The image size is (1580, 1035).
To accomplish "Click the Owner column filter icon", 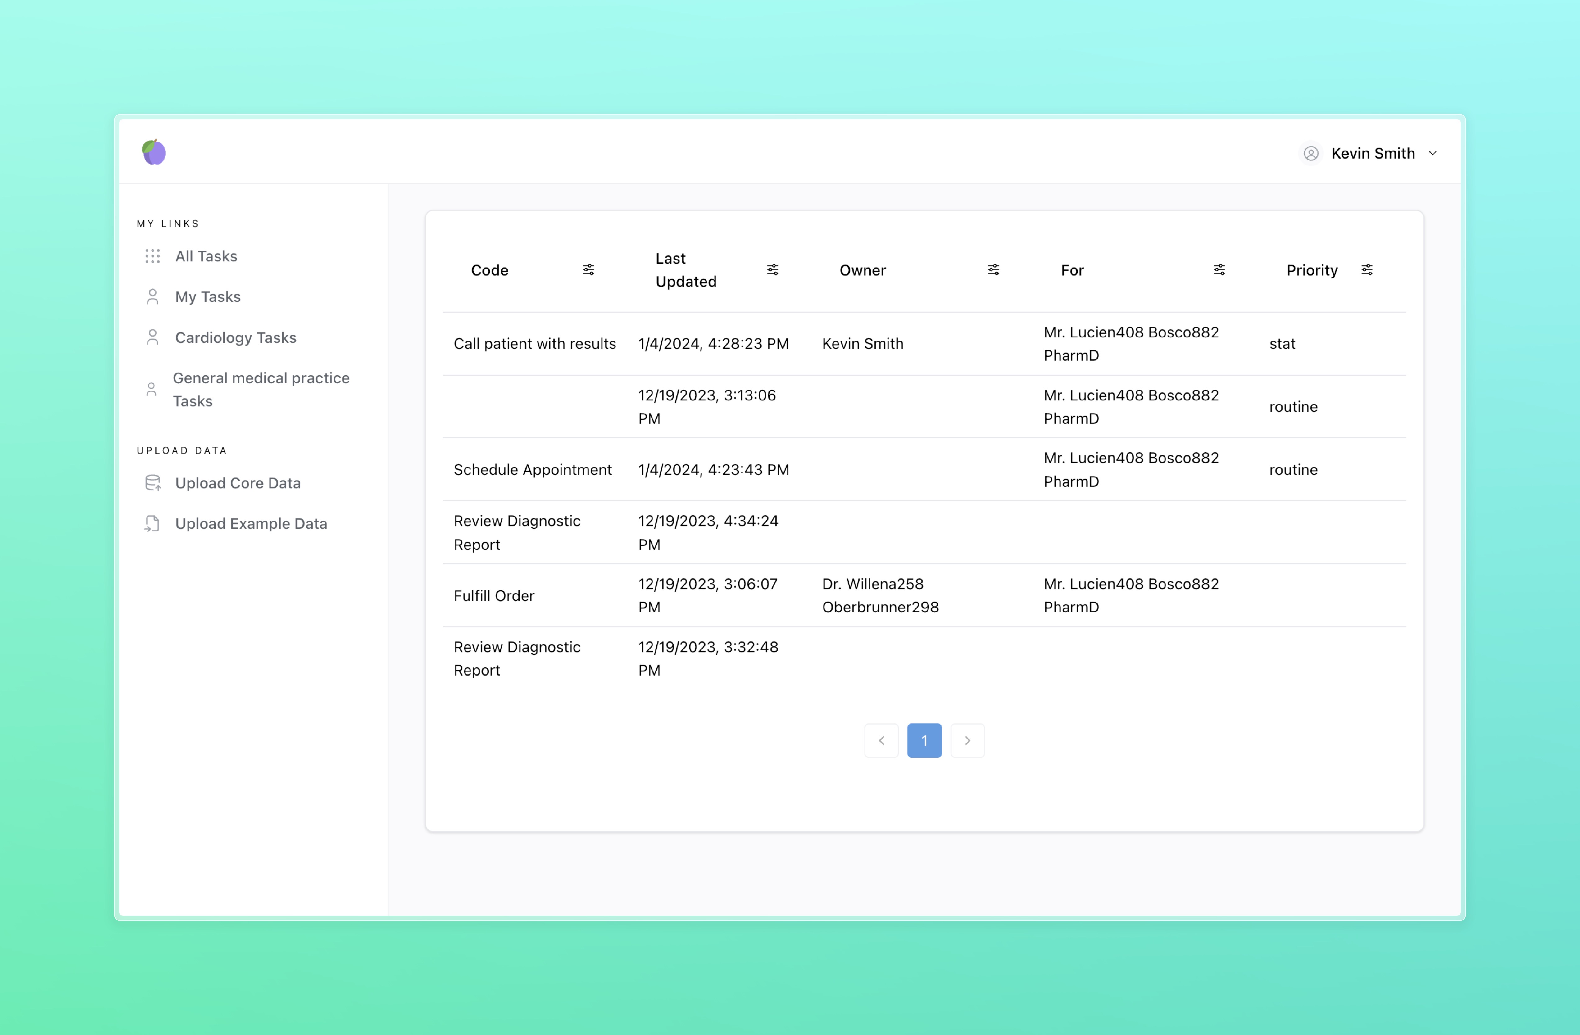I will point(993,270).
